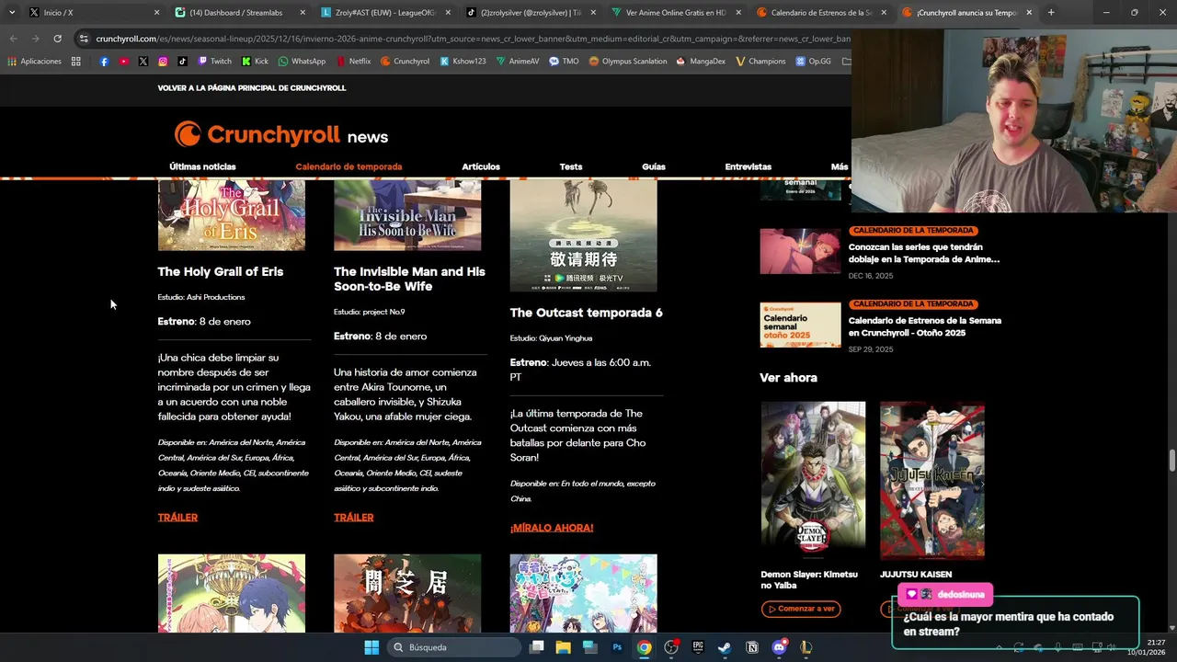This screenshot has width=1177, height=662.
Task: Click the browser address bar URL
Action: pos(472,39)
